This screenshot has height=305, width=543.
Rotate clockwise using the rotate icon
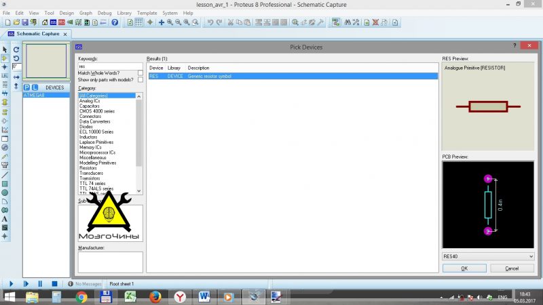click(x=16, y=49)
